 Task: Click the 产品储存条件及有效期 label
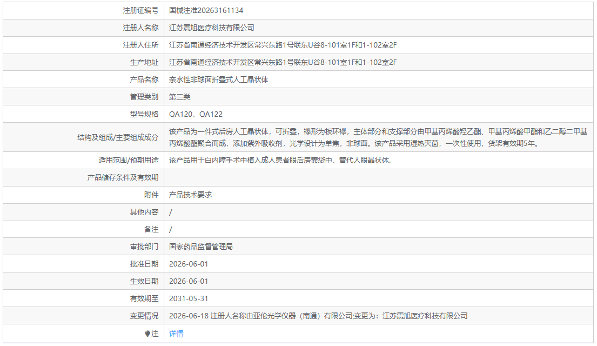pyautogui.click(x=123, y=177)
